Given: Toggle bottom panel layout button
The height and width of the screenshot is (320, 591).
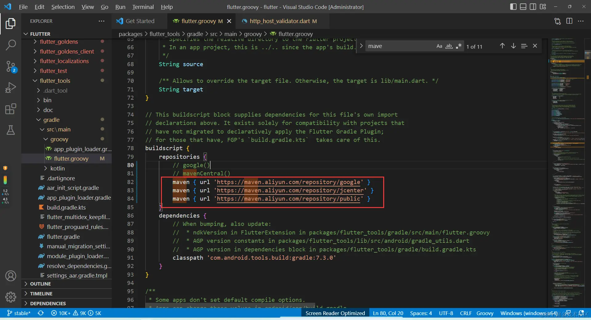Looking at the screenshot, I should click(523, 7).
